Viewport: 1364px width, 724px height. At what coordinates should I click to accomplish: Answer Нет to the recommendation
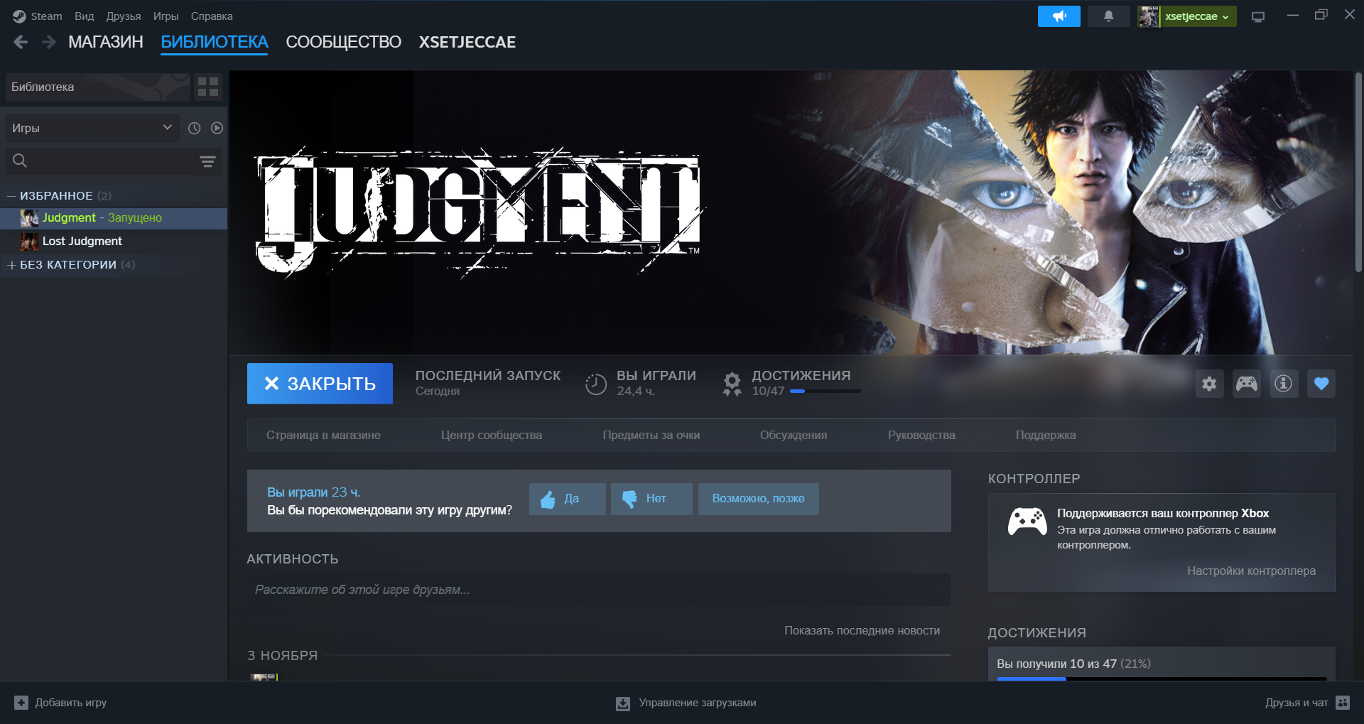tap(651, 499)
